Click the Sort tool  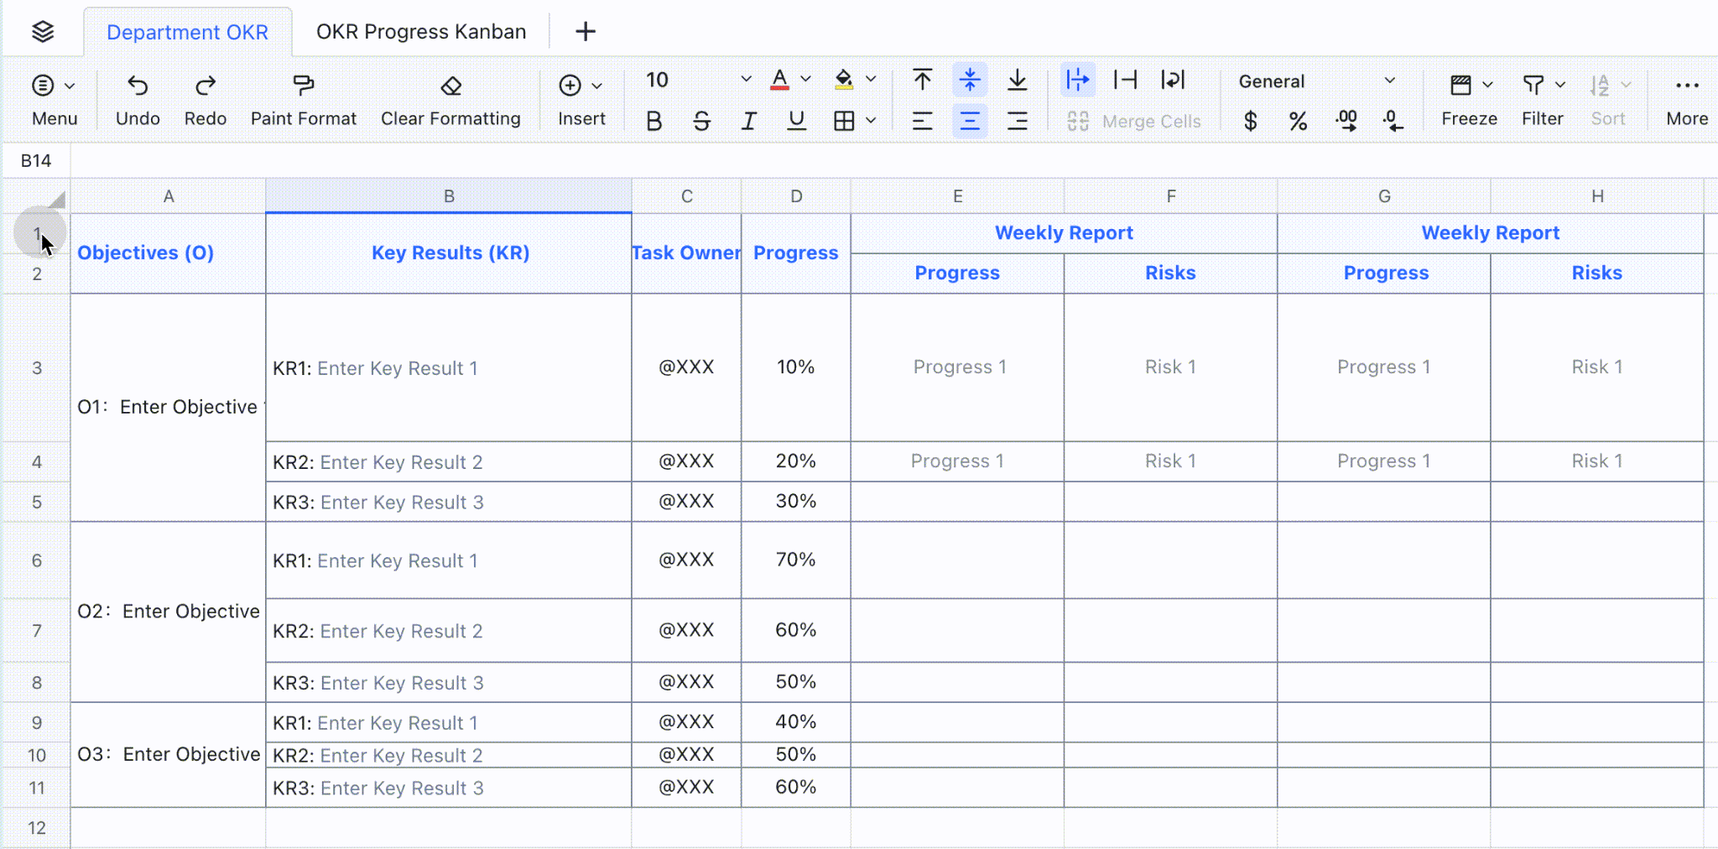pos(1609,100)
